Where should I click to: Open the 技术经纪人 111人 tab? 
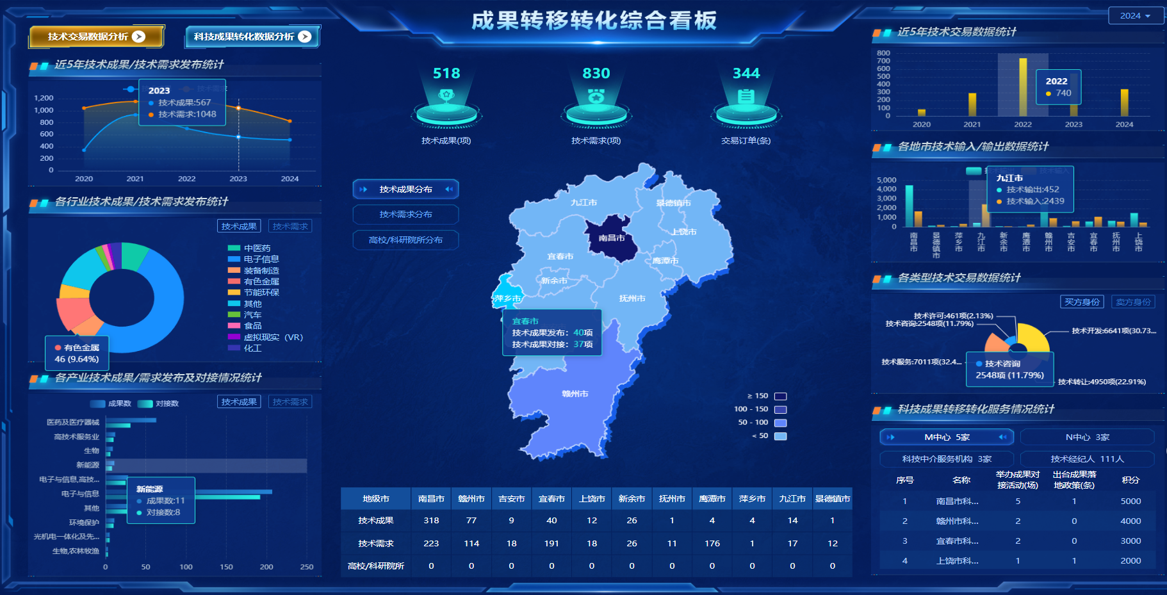1087,459
